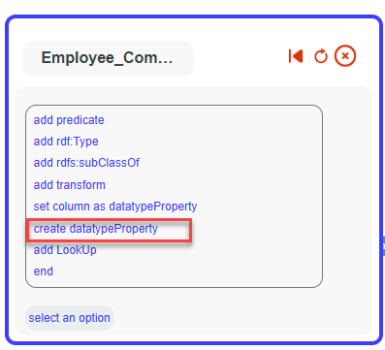Reset the dialog using the red reload icon
Image resolution: width=385 pixels, height=350 pixels.
[x=321, y=56]
